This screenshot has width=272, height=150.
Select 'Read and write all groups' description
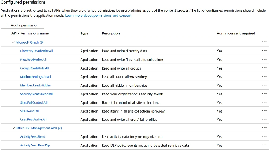121,68
